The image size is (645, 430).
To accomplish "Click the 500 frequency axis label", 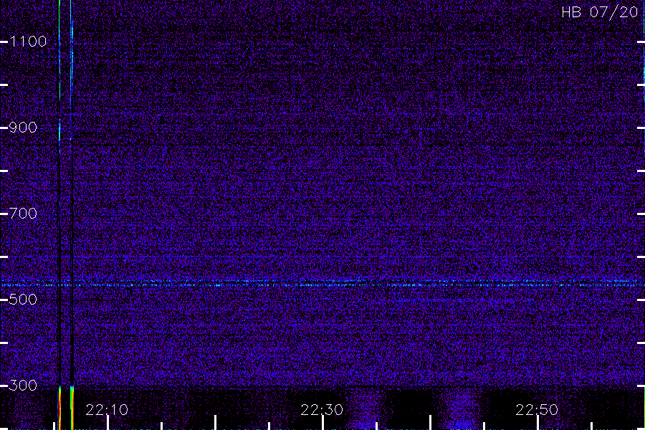I will point(23,300).
